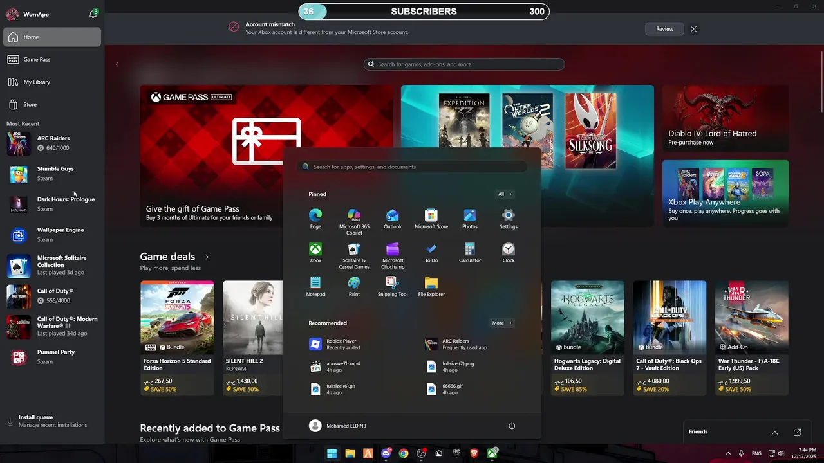Open Store in the sidebar
824x463 pixels.
pyautogui.click(x=52, y=104)
